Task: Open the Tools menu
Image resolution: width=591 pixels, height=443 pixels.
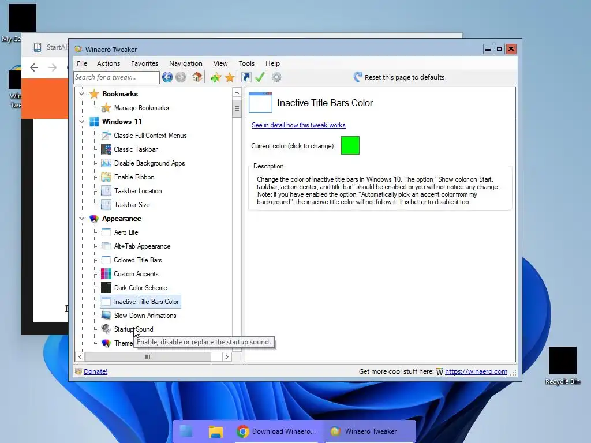Action: tap(246, 63)
